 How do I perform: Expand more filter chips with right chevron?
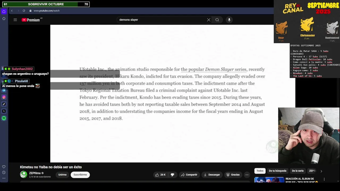tap(321, 171)
